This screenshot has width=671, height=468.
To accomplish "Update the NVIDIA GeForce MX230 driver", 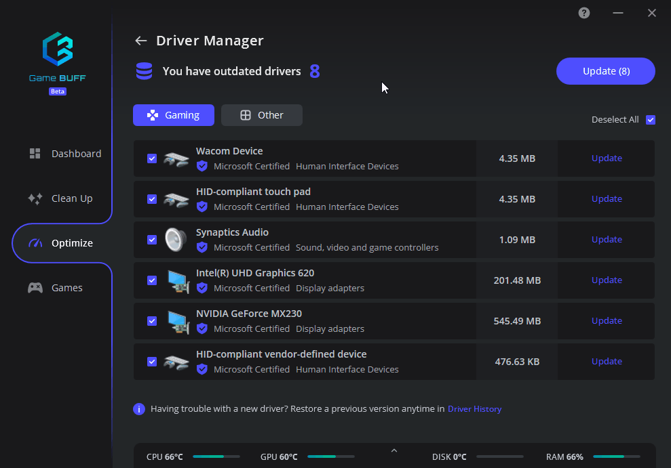I will point(607,320).
